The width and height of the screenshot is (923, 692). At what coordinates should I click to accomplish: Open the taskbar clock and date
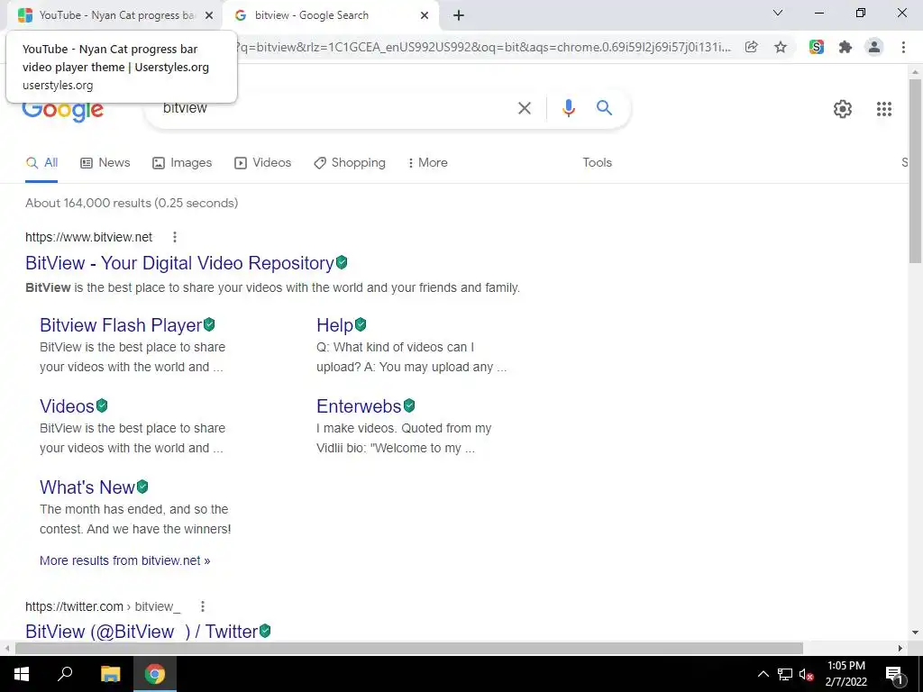point(845,674)
